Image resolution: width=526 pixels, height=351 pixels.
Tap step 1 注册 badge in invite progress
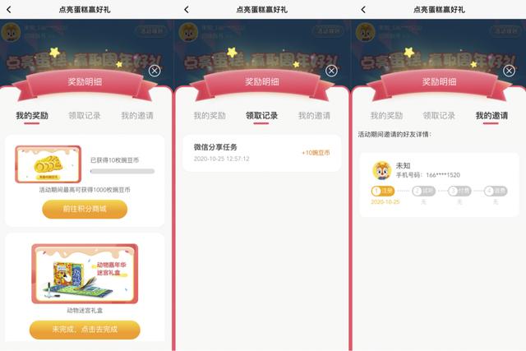click(383, 191)
